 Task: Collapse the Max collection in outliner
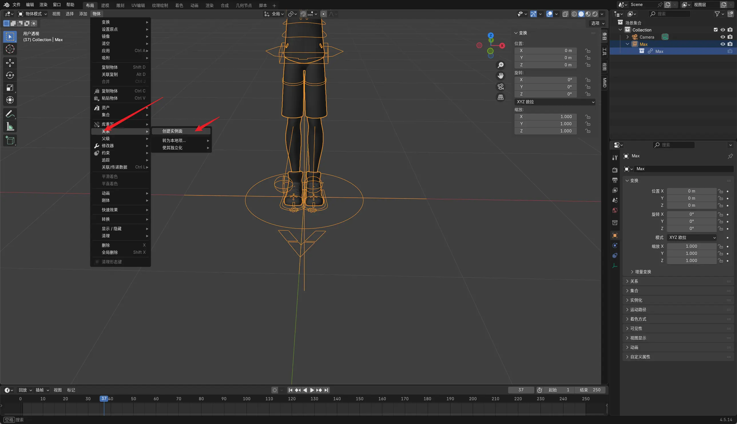(627, 44)
